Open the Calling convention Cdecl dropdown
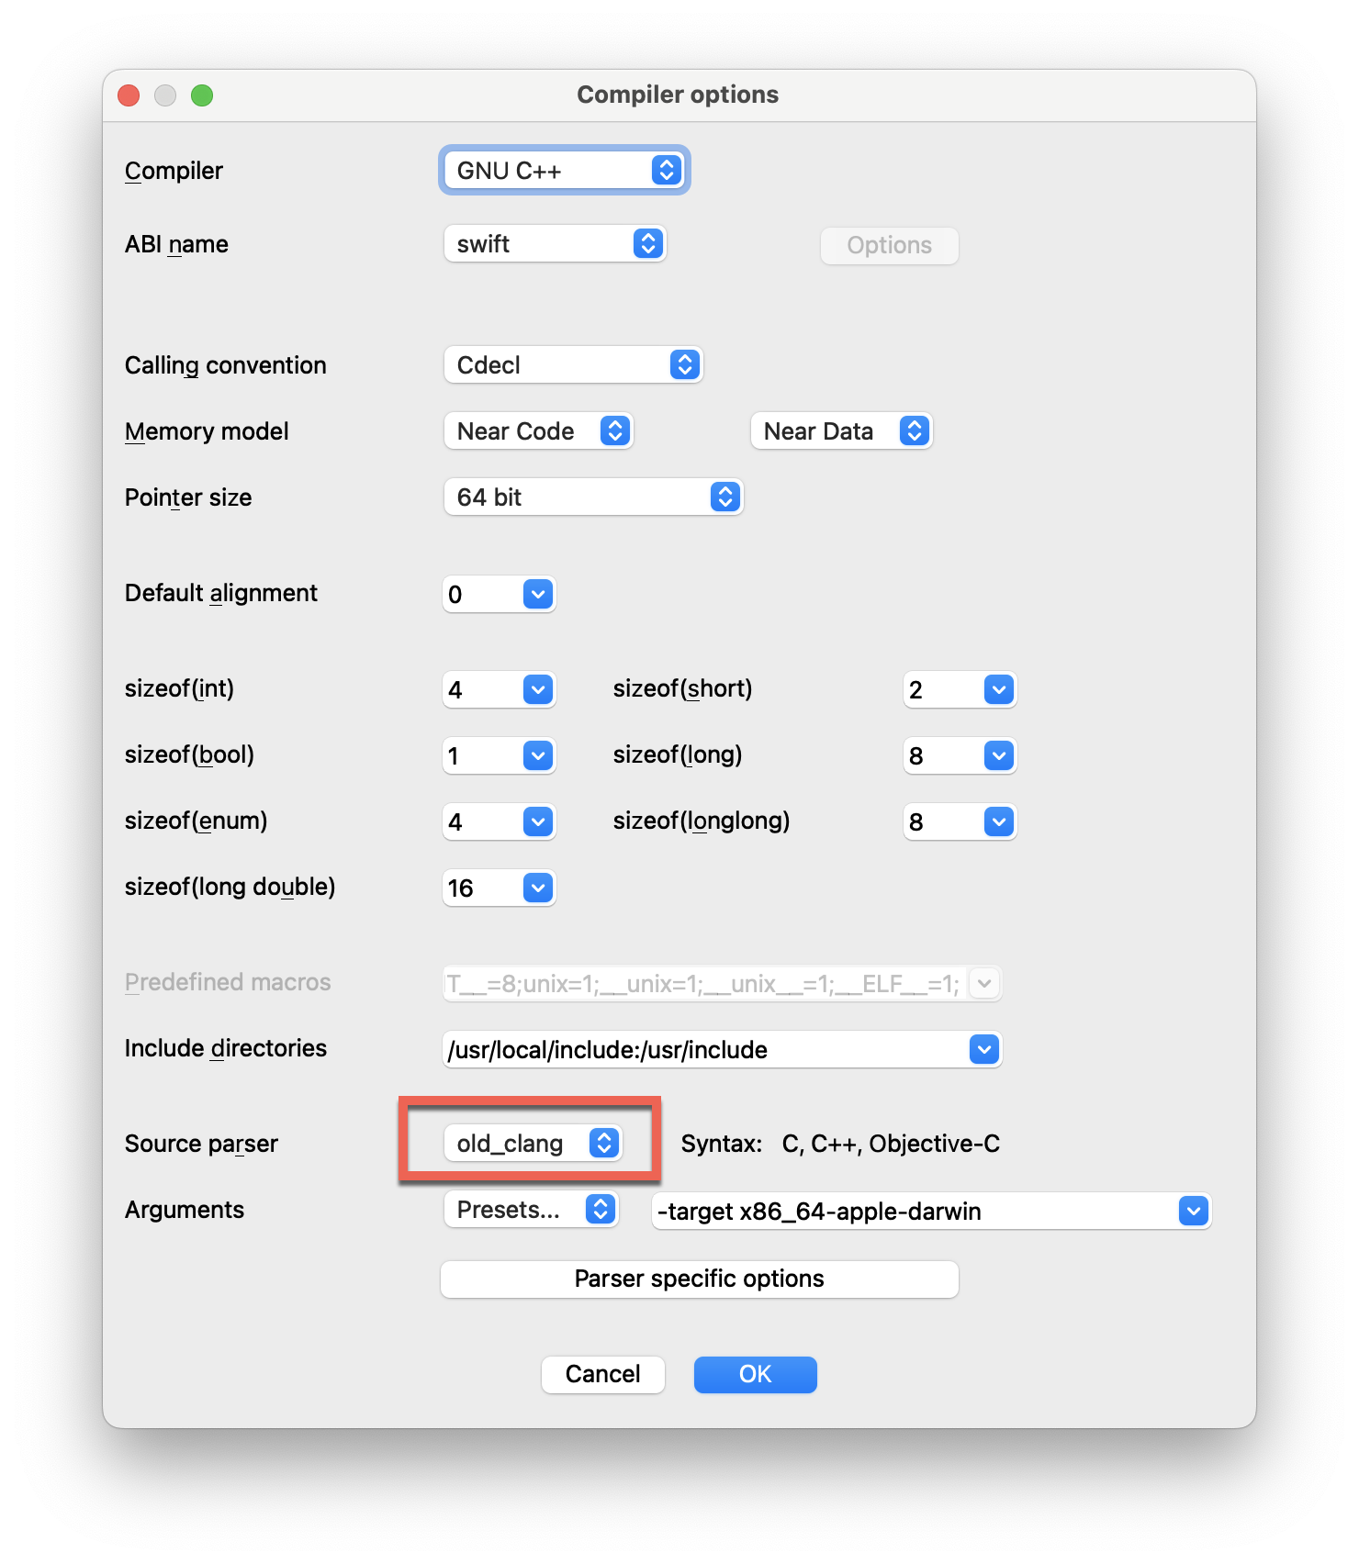The width and height of the screenshot is (1359, 1564). point(573,365)
